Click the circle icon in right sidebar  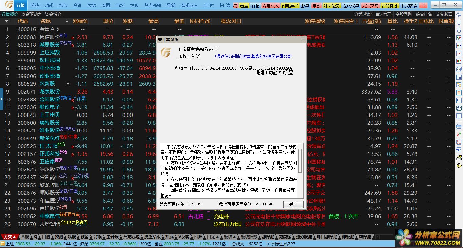coord(459,116)
